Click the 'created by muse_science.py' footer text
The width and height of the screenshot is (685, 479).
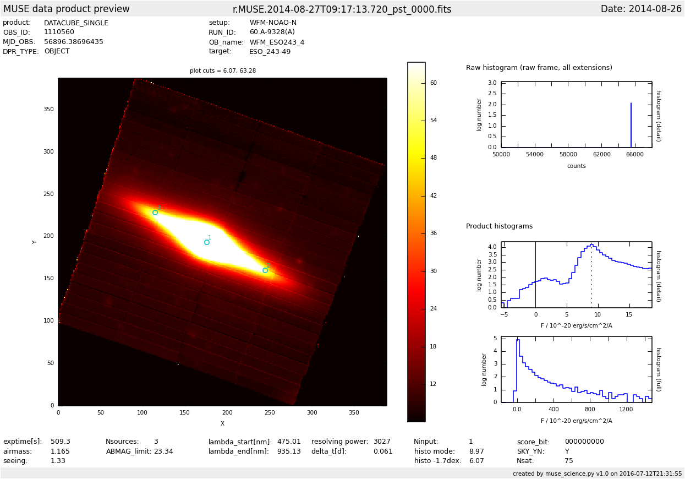[x=598, y=474]
